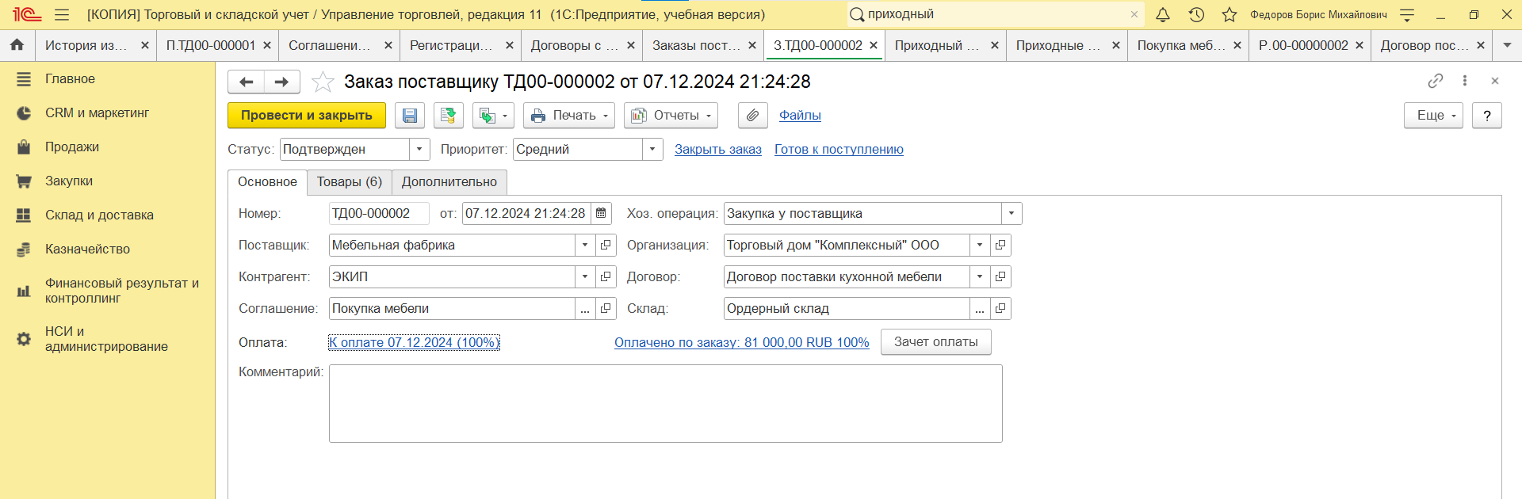Expand the Организация dropdown arrow
The height and width of the screenshot is (499, 1522).
click(980, 245)
